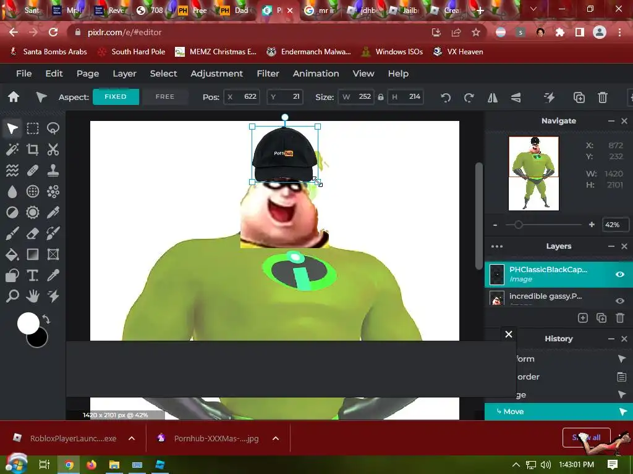Flip the layer horizontally
Image resolution: width=633 pixels, height=474 pixels.
pyautogui.click(x=493, y=98)
